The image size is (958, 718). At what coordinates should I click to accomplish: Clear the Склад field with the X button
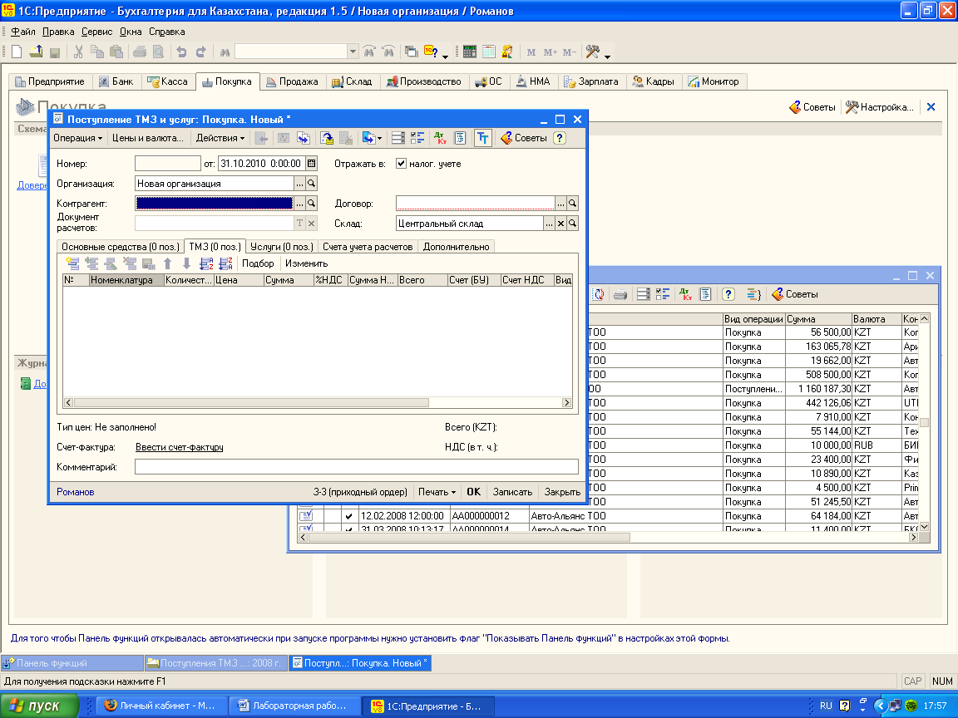(x=560, y=224)
